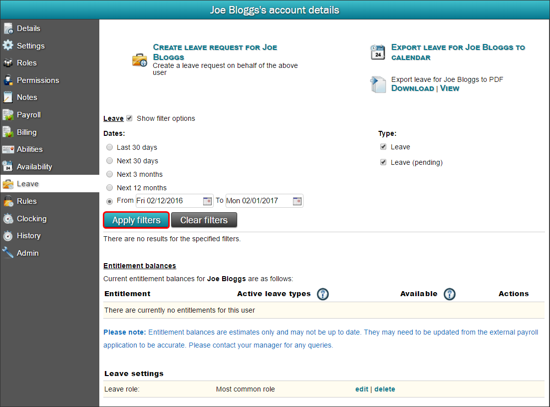The image size is (550, 407).
Task: Click the History stopwatch icon
Action: [x=8, y=236]
